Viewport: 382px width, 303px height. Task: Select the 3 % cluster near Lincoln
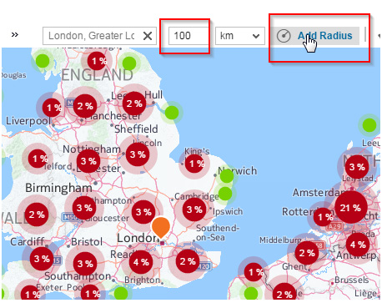138,154
